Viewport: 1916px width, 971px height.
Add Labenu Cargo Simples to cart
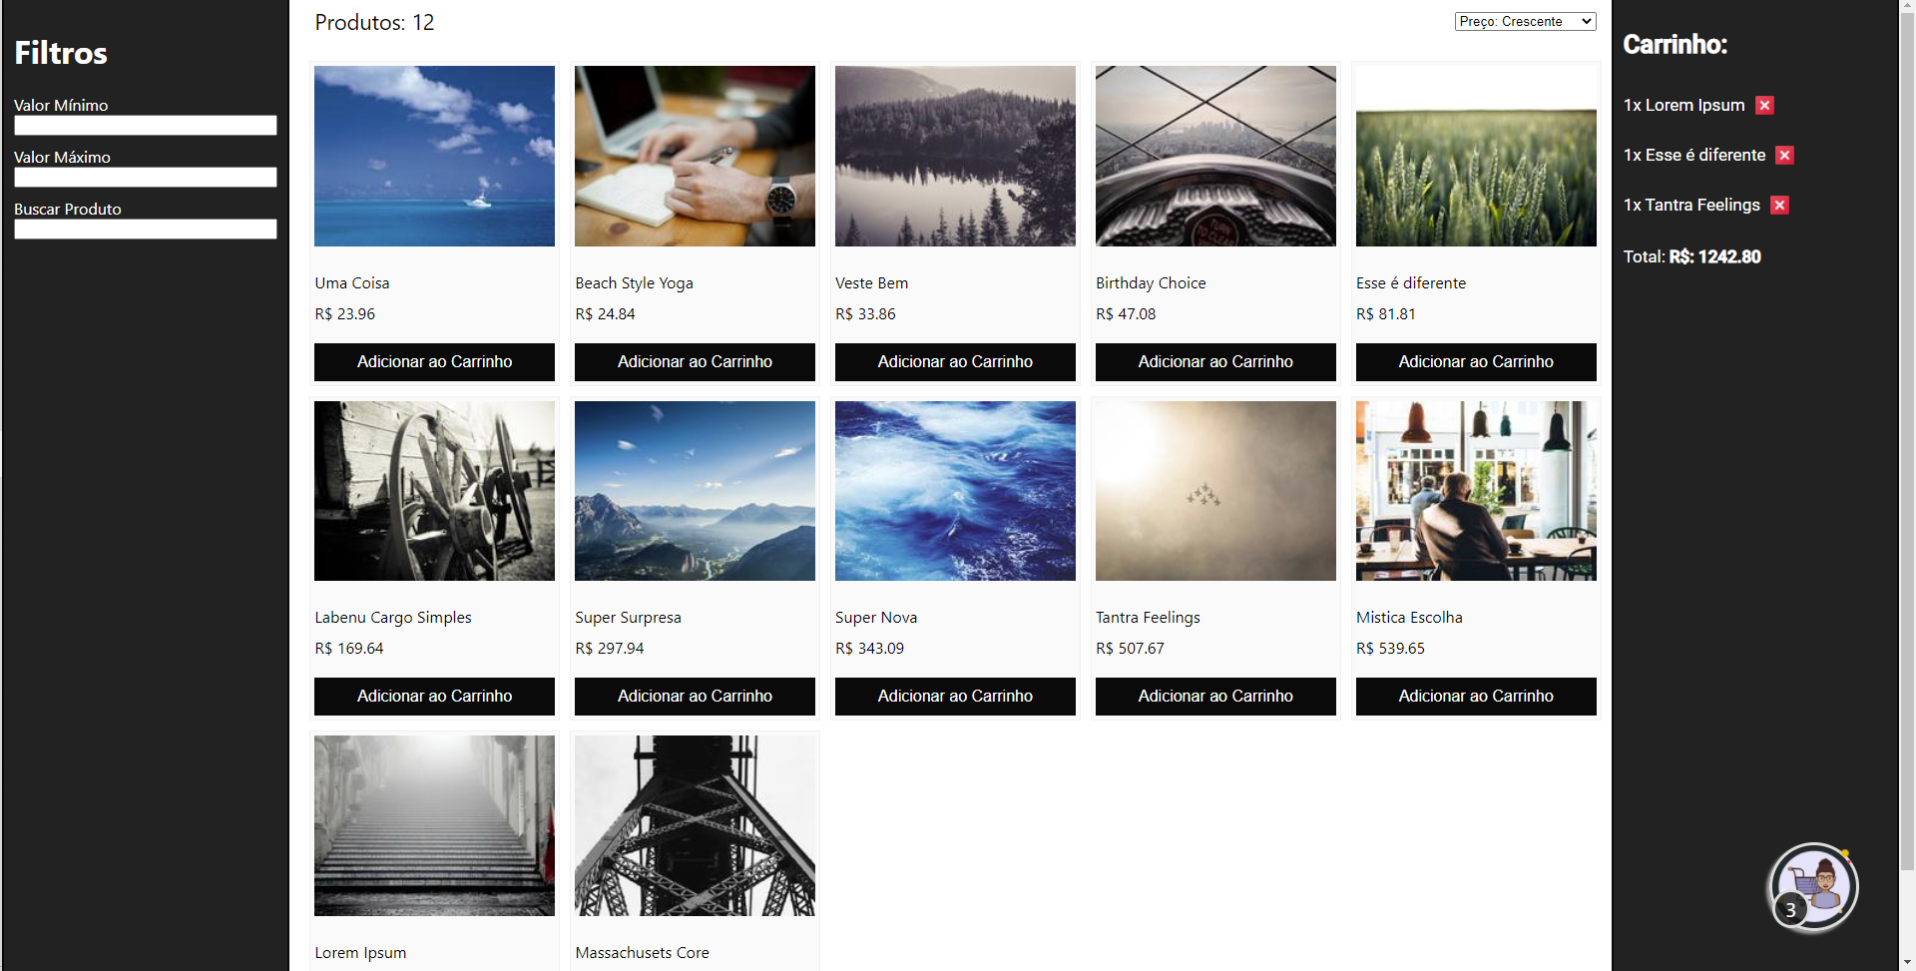(x=434, y=697)
